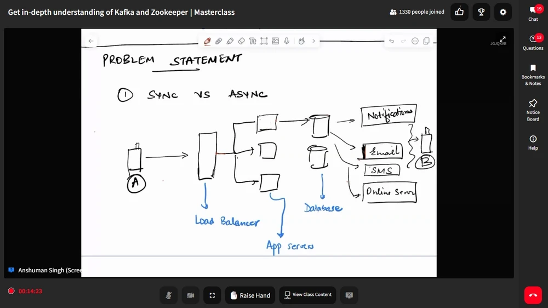The width and height of the screenshot is (548, 308).
Task: Toggle fullscreen mode in bottom bar
Action: pyautogui.click(x=212, y=295)
